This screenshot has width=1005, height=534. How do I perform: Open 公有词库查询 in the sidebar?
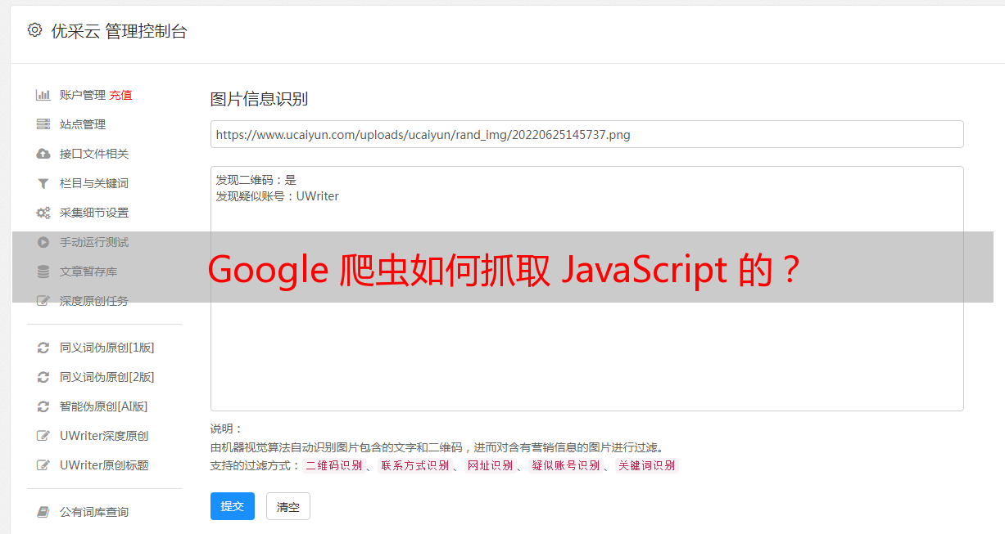tap(94, 512)
